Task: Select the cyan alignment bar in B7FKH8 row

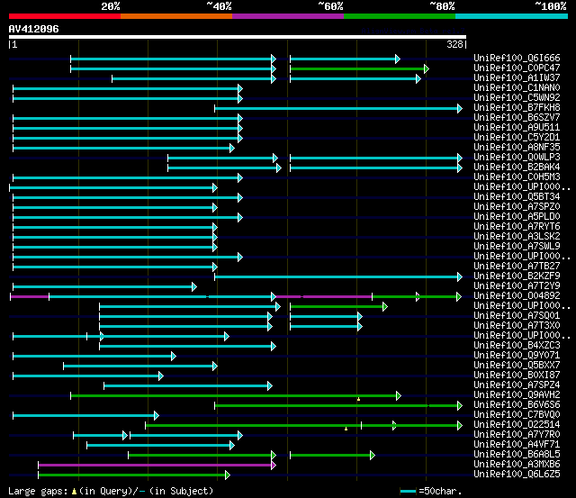Action: pos(338,108)
